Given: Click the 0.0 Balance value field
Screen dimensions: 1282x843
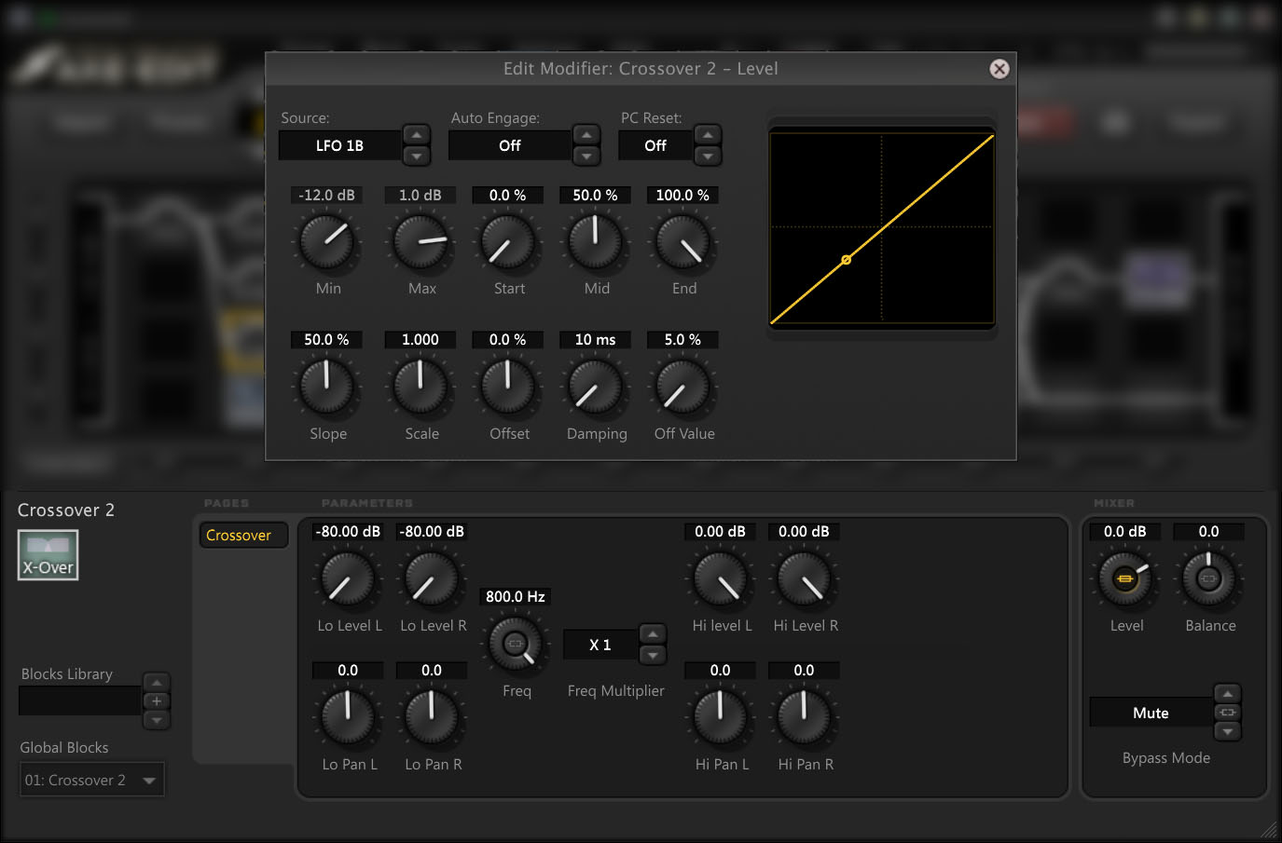Looking at the screenshot, I should (1208, 532).
